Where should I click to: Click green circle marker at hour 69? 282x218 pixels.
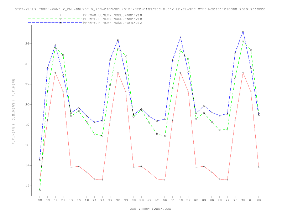point(220,130)
